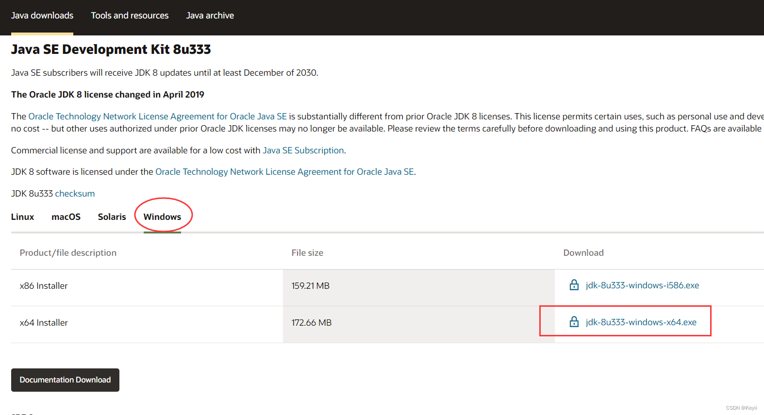
Task: Click the Oracle JDK 8 license changed heading
Action: pyautogui.click(x=108, y=95)
